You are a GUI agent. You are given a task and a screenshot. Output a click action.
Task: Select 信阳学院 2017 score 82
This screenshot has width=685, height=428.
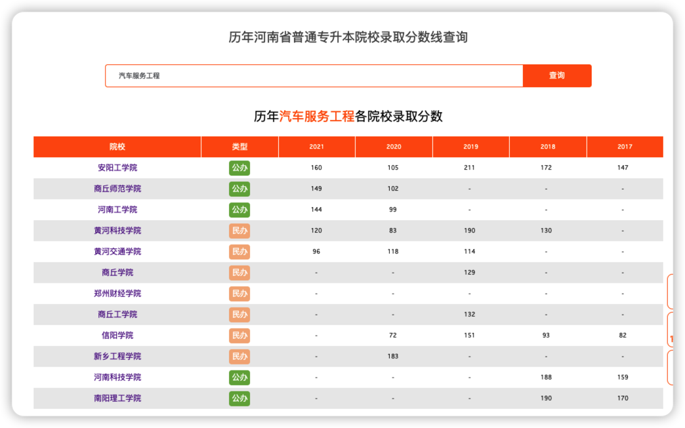tap(623, 335)
